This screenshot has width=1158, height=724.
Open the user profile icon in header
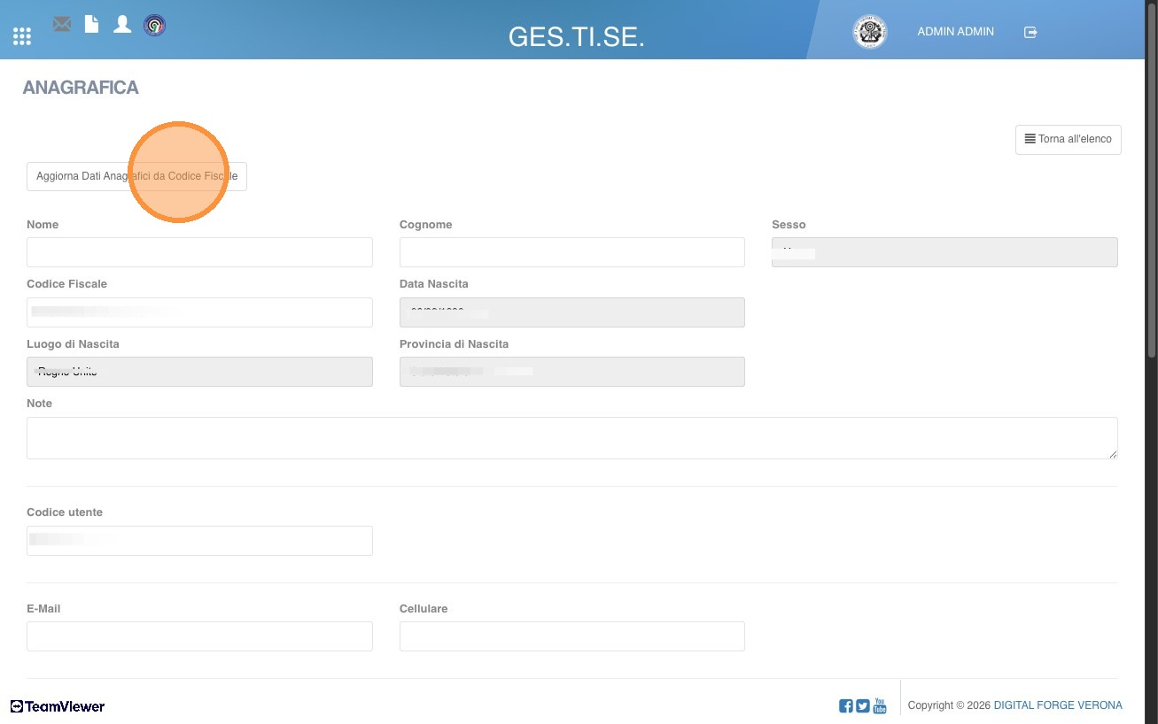(122, 24)
